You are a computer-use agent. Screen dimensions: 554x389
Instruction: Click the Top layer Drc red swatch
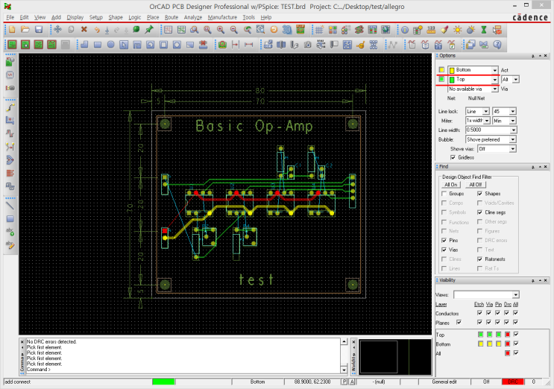point(507,334)
